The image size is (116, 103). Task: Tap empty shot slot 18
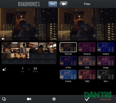click(x=52, y=56)
